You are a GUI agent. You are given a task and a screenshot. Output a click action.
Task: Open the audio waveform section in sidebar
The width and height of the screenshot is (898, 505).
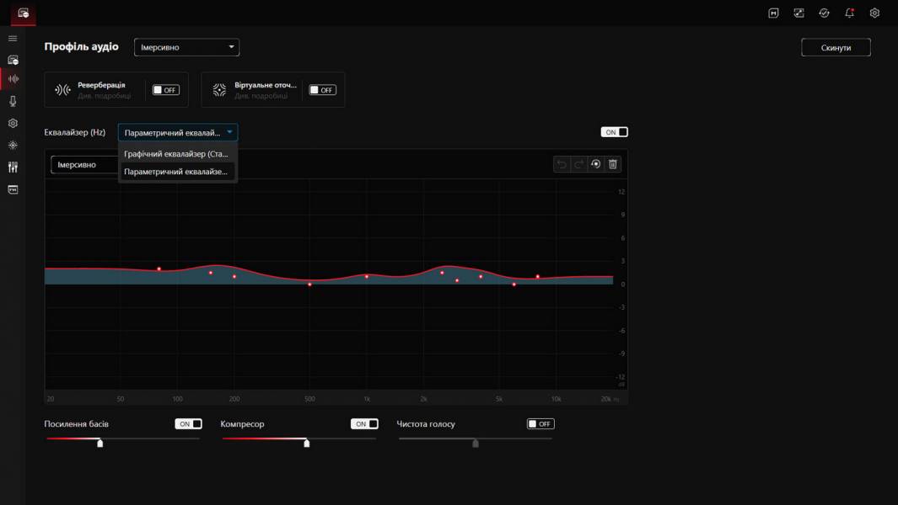pyautogui.click(x=13, y=79)
